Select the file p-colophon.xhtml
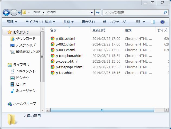 pyautogui.click(x=69, y=56)
